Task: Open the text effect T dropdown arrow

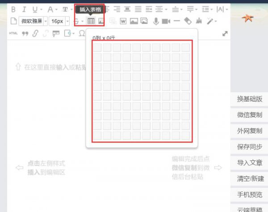Action: click(71, 9)
